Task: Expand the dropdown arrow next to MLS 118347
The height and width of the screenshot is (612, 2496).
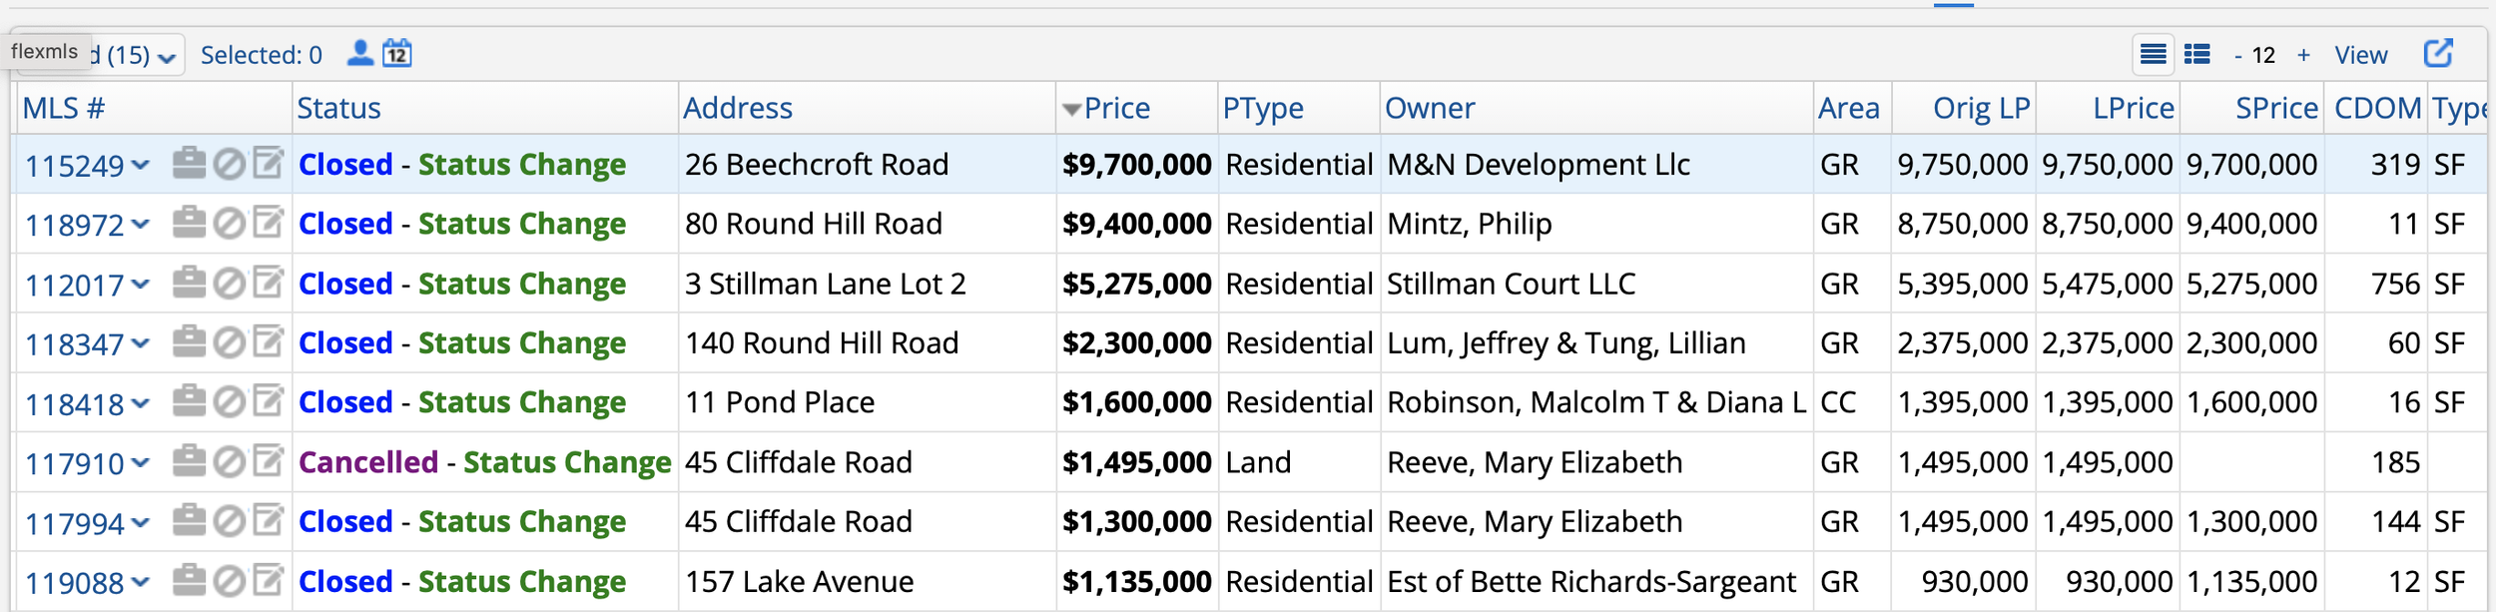Action: (141, 343)
